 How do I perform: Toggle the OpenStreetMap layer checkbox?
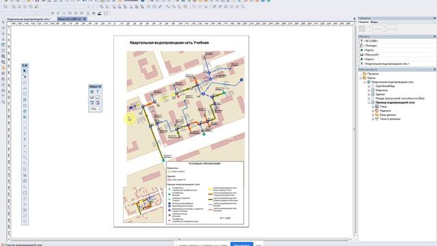click(x=373, y=86)
